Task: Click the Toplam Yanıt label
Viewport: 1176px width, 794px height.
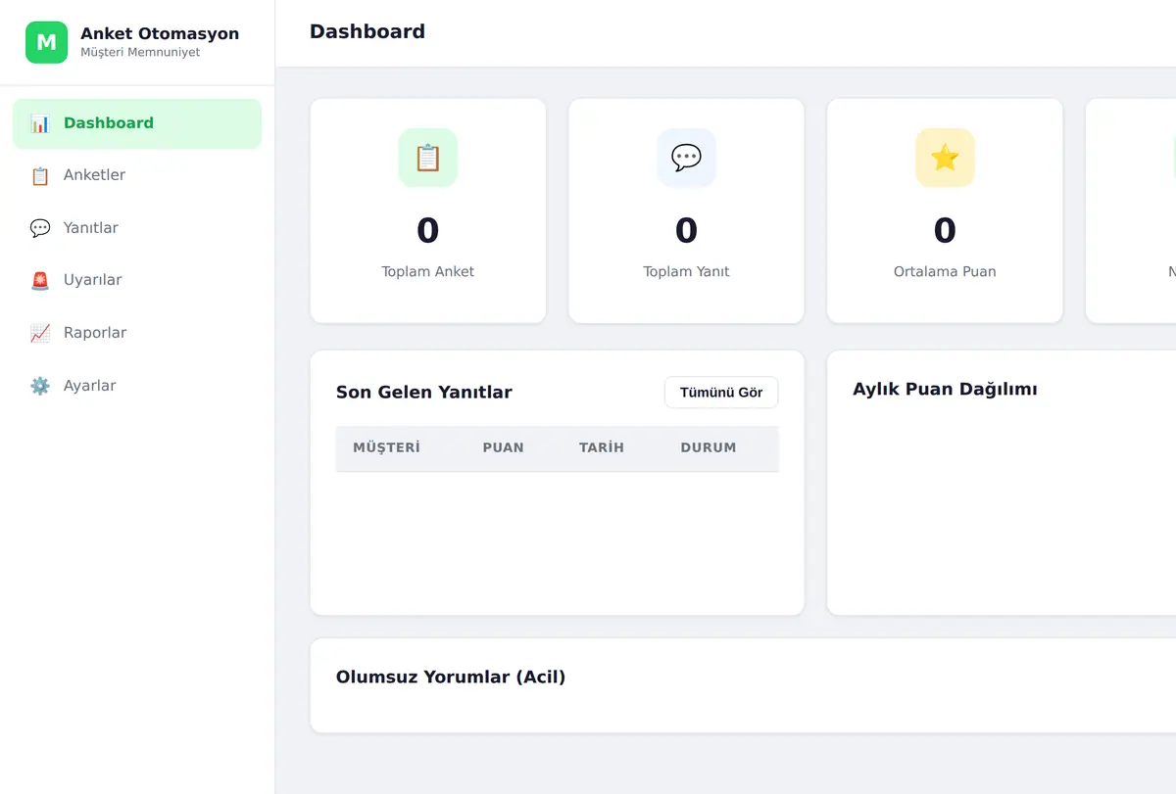Action: pyautogui.click(x=686, y=272)
